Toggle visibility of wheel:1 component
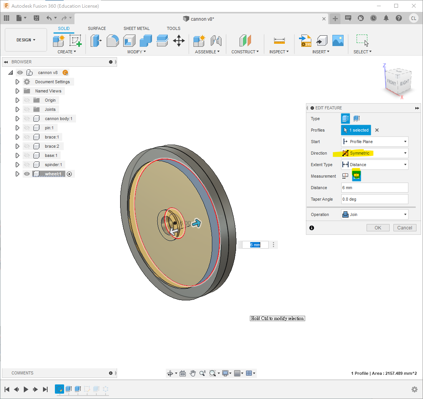 pyautogui.click(x=27, y=174)
